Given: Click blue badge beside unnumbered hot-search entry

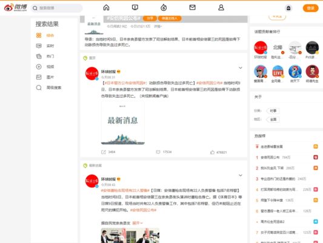Looking at the screenshot, I should (x=316, y=222).
